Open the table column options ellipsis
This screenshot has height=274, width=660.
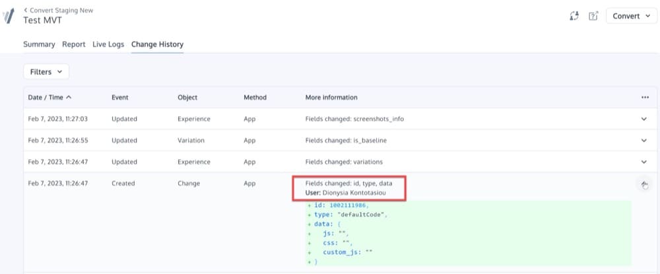(645, 97)
